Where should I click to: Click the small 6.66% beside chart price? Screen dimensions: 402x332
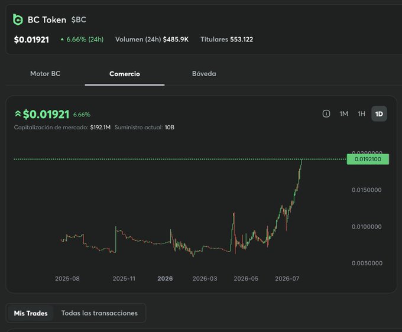coord(82,115)
